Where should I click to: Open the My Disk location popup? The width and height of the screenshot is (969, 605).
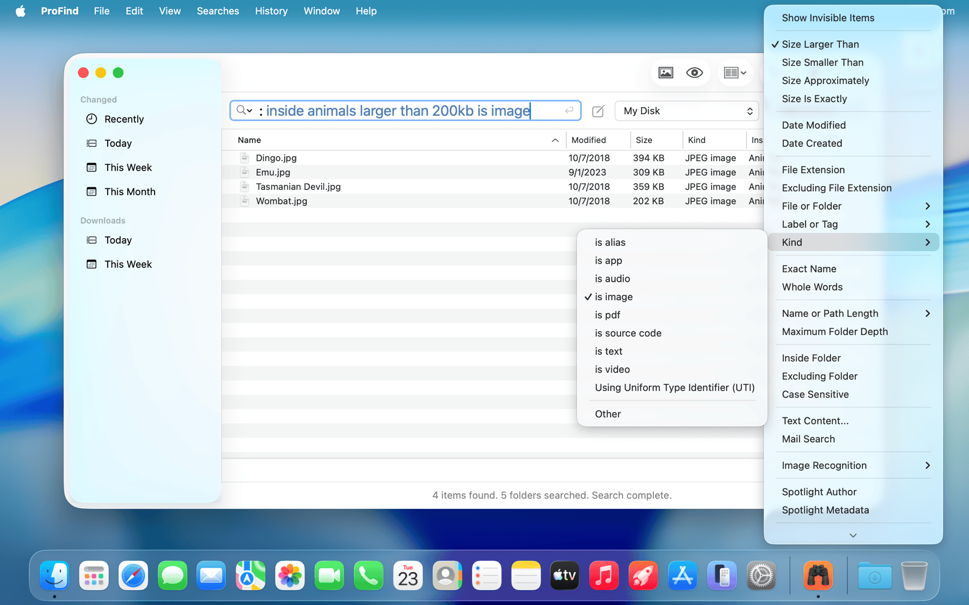(x=687, y=111)
